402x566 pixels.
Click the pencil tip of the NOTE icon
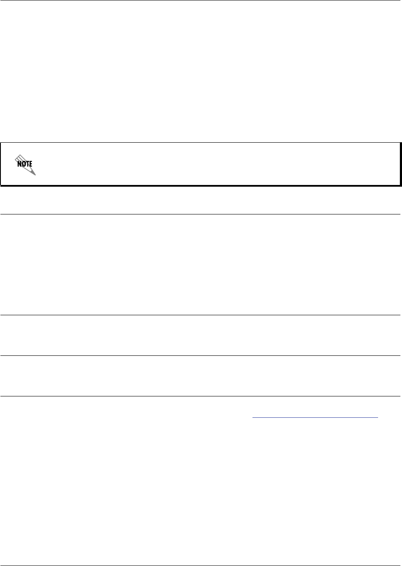[34, 173]
